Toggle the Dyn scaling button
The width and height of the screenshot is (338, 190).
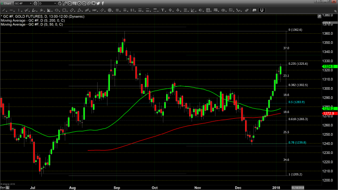tap(3, 187)
